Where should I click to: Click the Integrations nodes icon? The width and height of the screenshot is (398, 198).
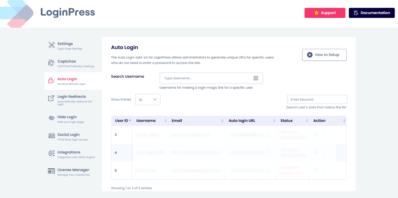coord(51,153)
